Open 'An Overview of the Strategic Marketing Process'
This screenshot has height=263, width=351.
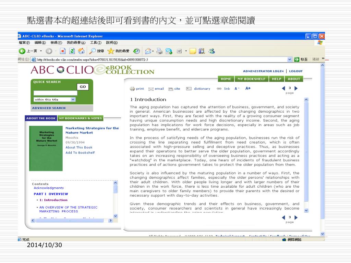click(x=68, y=209)
